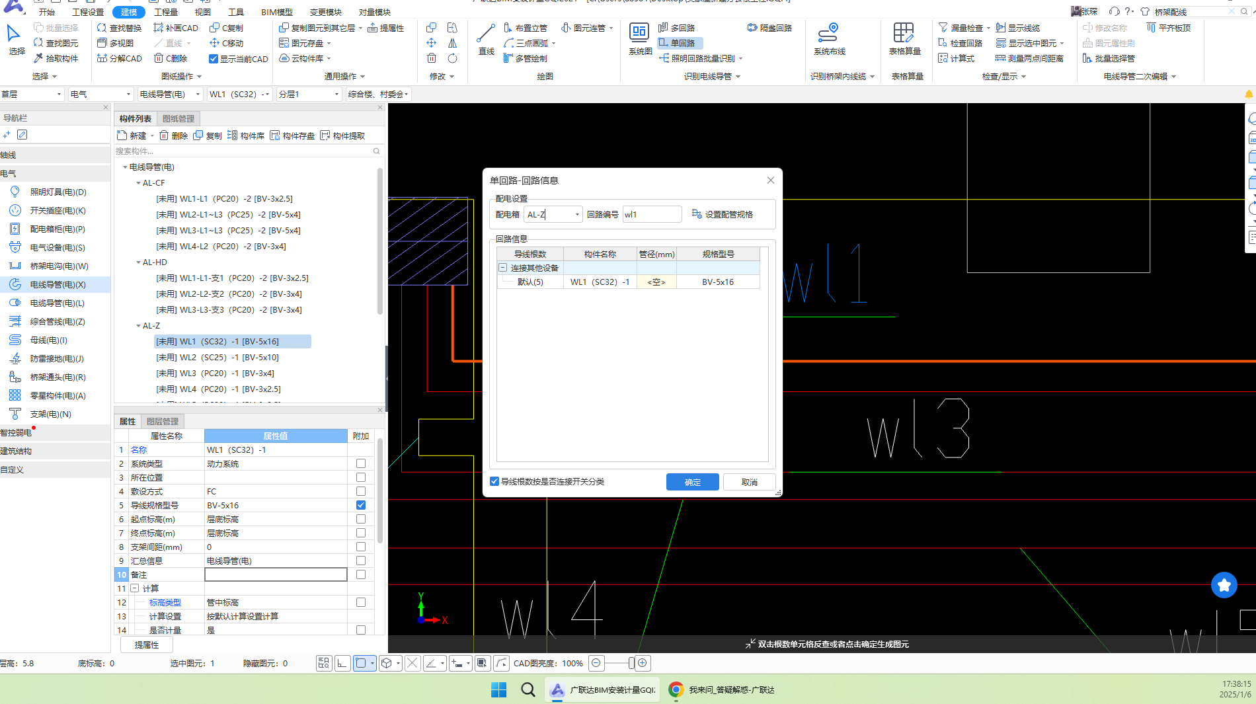Open Windows Start menu
The image size is (1256, 704).
(x=498, y=689)
